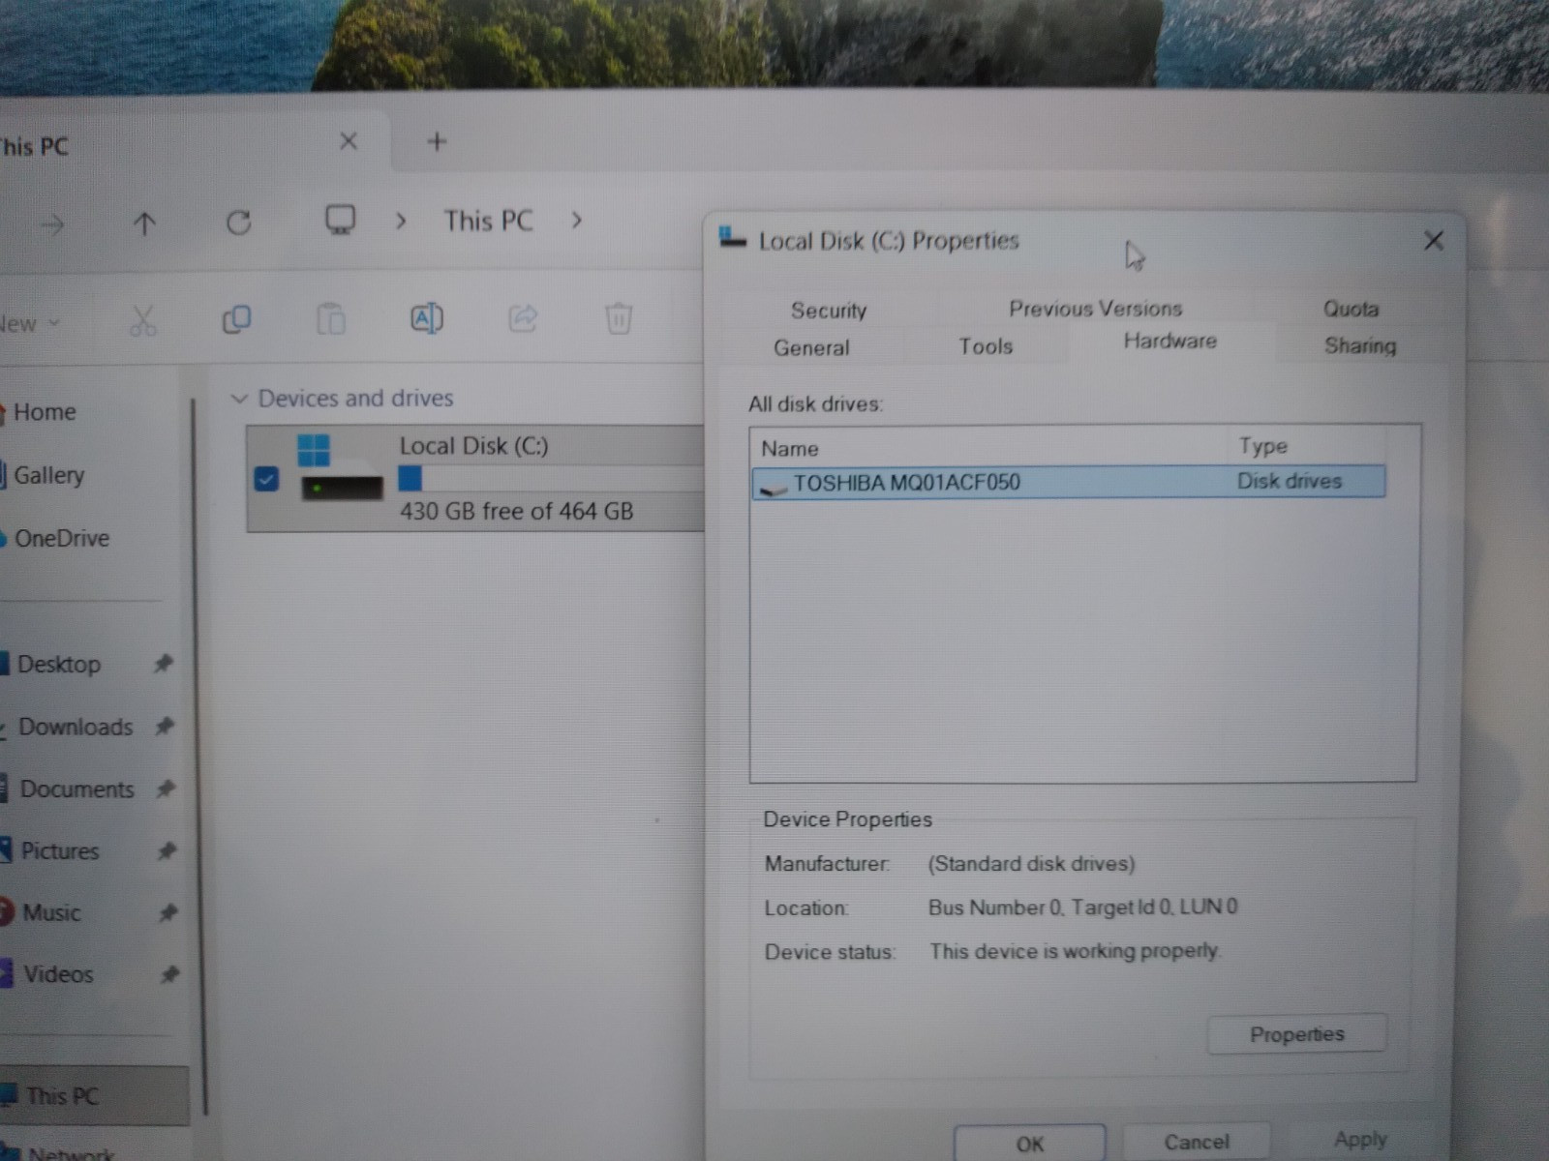Close the This PC tab
Viewport: 1549px width, 1161px height.
pos(349,142)
